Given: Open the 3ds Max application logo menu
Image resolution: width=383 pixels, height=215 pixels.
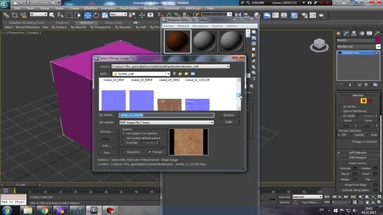Looking at the screenshot, I should (5, 4).
